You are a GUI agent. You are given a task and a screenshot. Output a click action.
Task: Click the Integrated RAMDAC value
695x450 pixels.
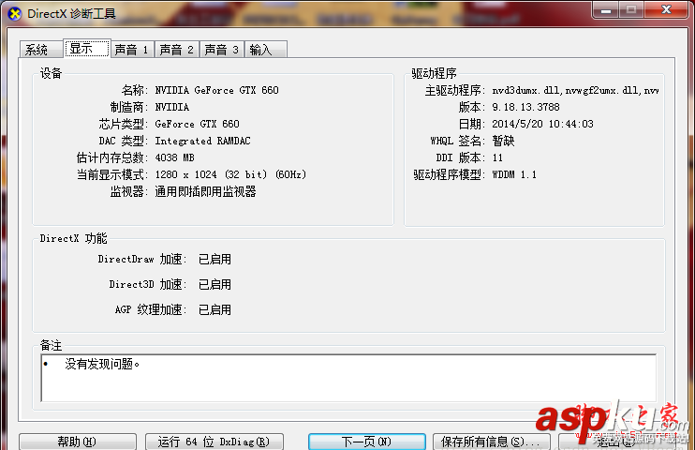(x=202, y=141)
